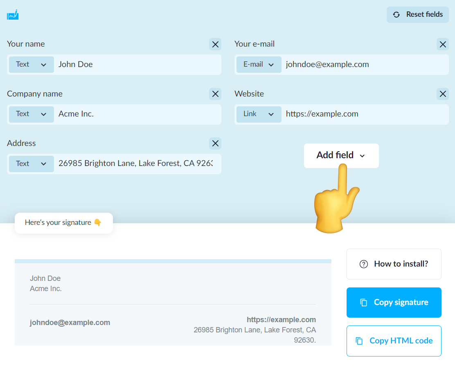Click the johndoe@example.com input field

coord(364,65)
